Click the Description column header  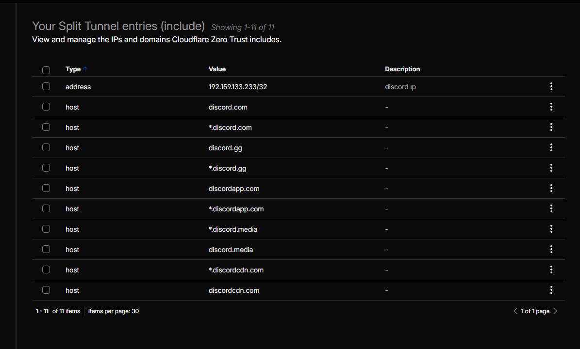click(x=402, y=69)
